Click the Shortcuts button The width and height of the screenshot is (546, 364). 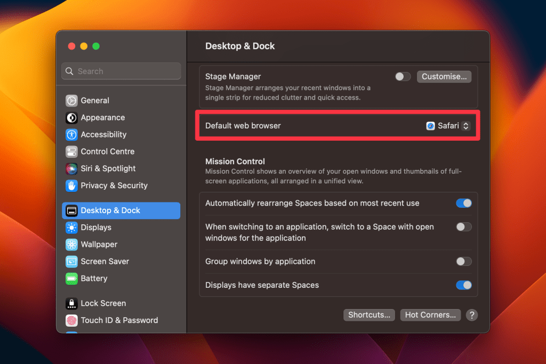[370, 315]
